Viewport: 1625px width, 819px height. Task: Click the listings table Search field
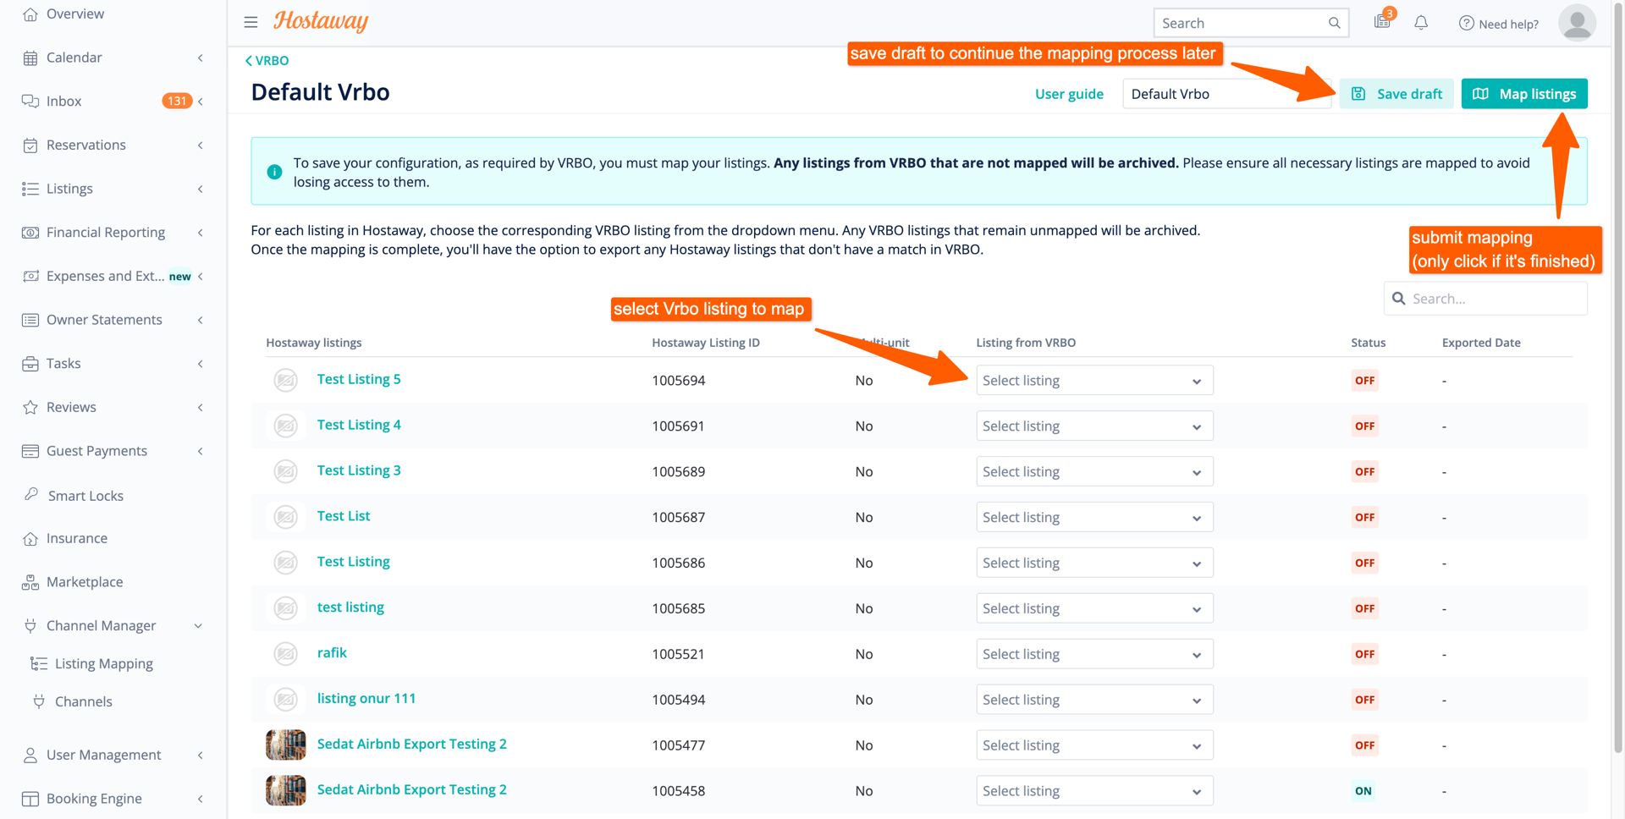(1485, 299)
